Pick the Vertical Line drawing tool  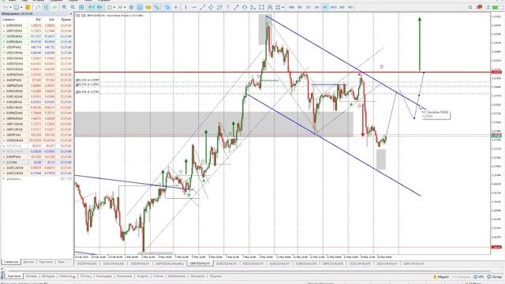coord(185,7)
